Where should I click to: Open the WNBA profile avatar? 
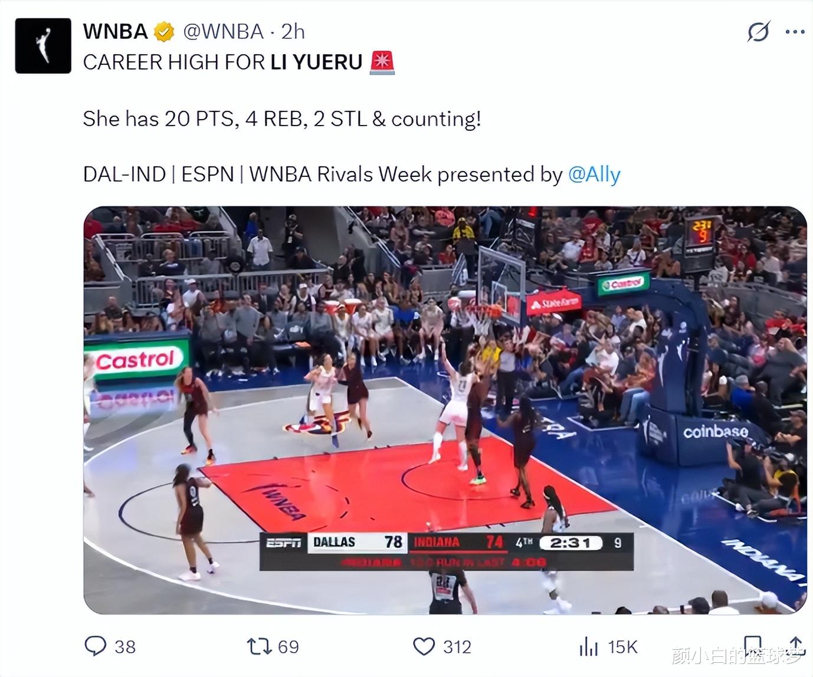click(43, 45)
